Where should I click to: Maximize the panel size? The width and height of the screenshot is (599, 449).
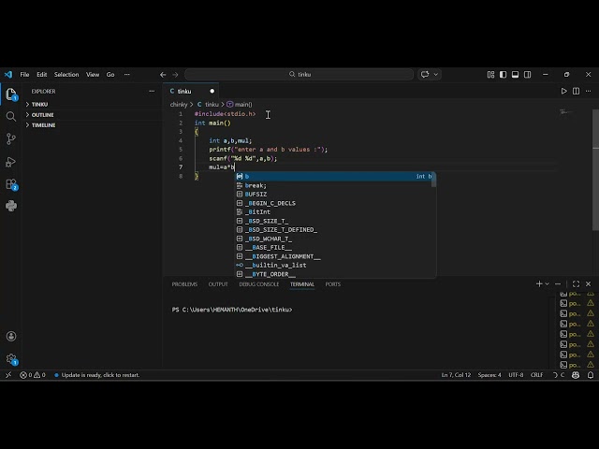point(577,284)
